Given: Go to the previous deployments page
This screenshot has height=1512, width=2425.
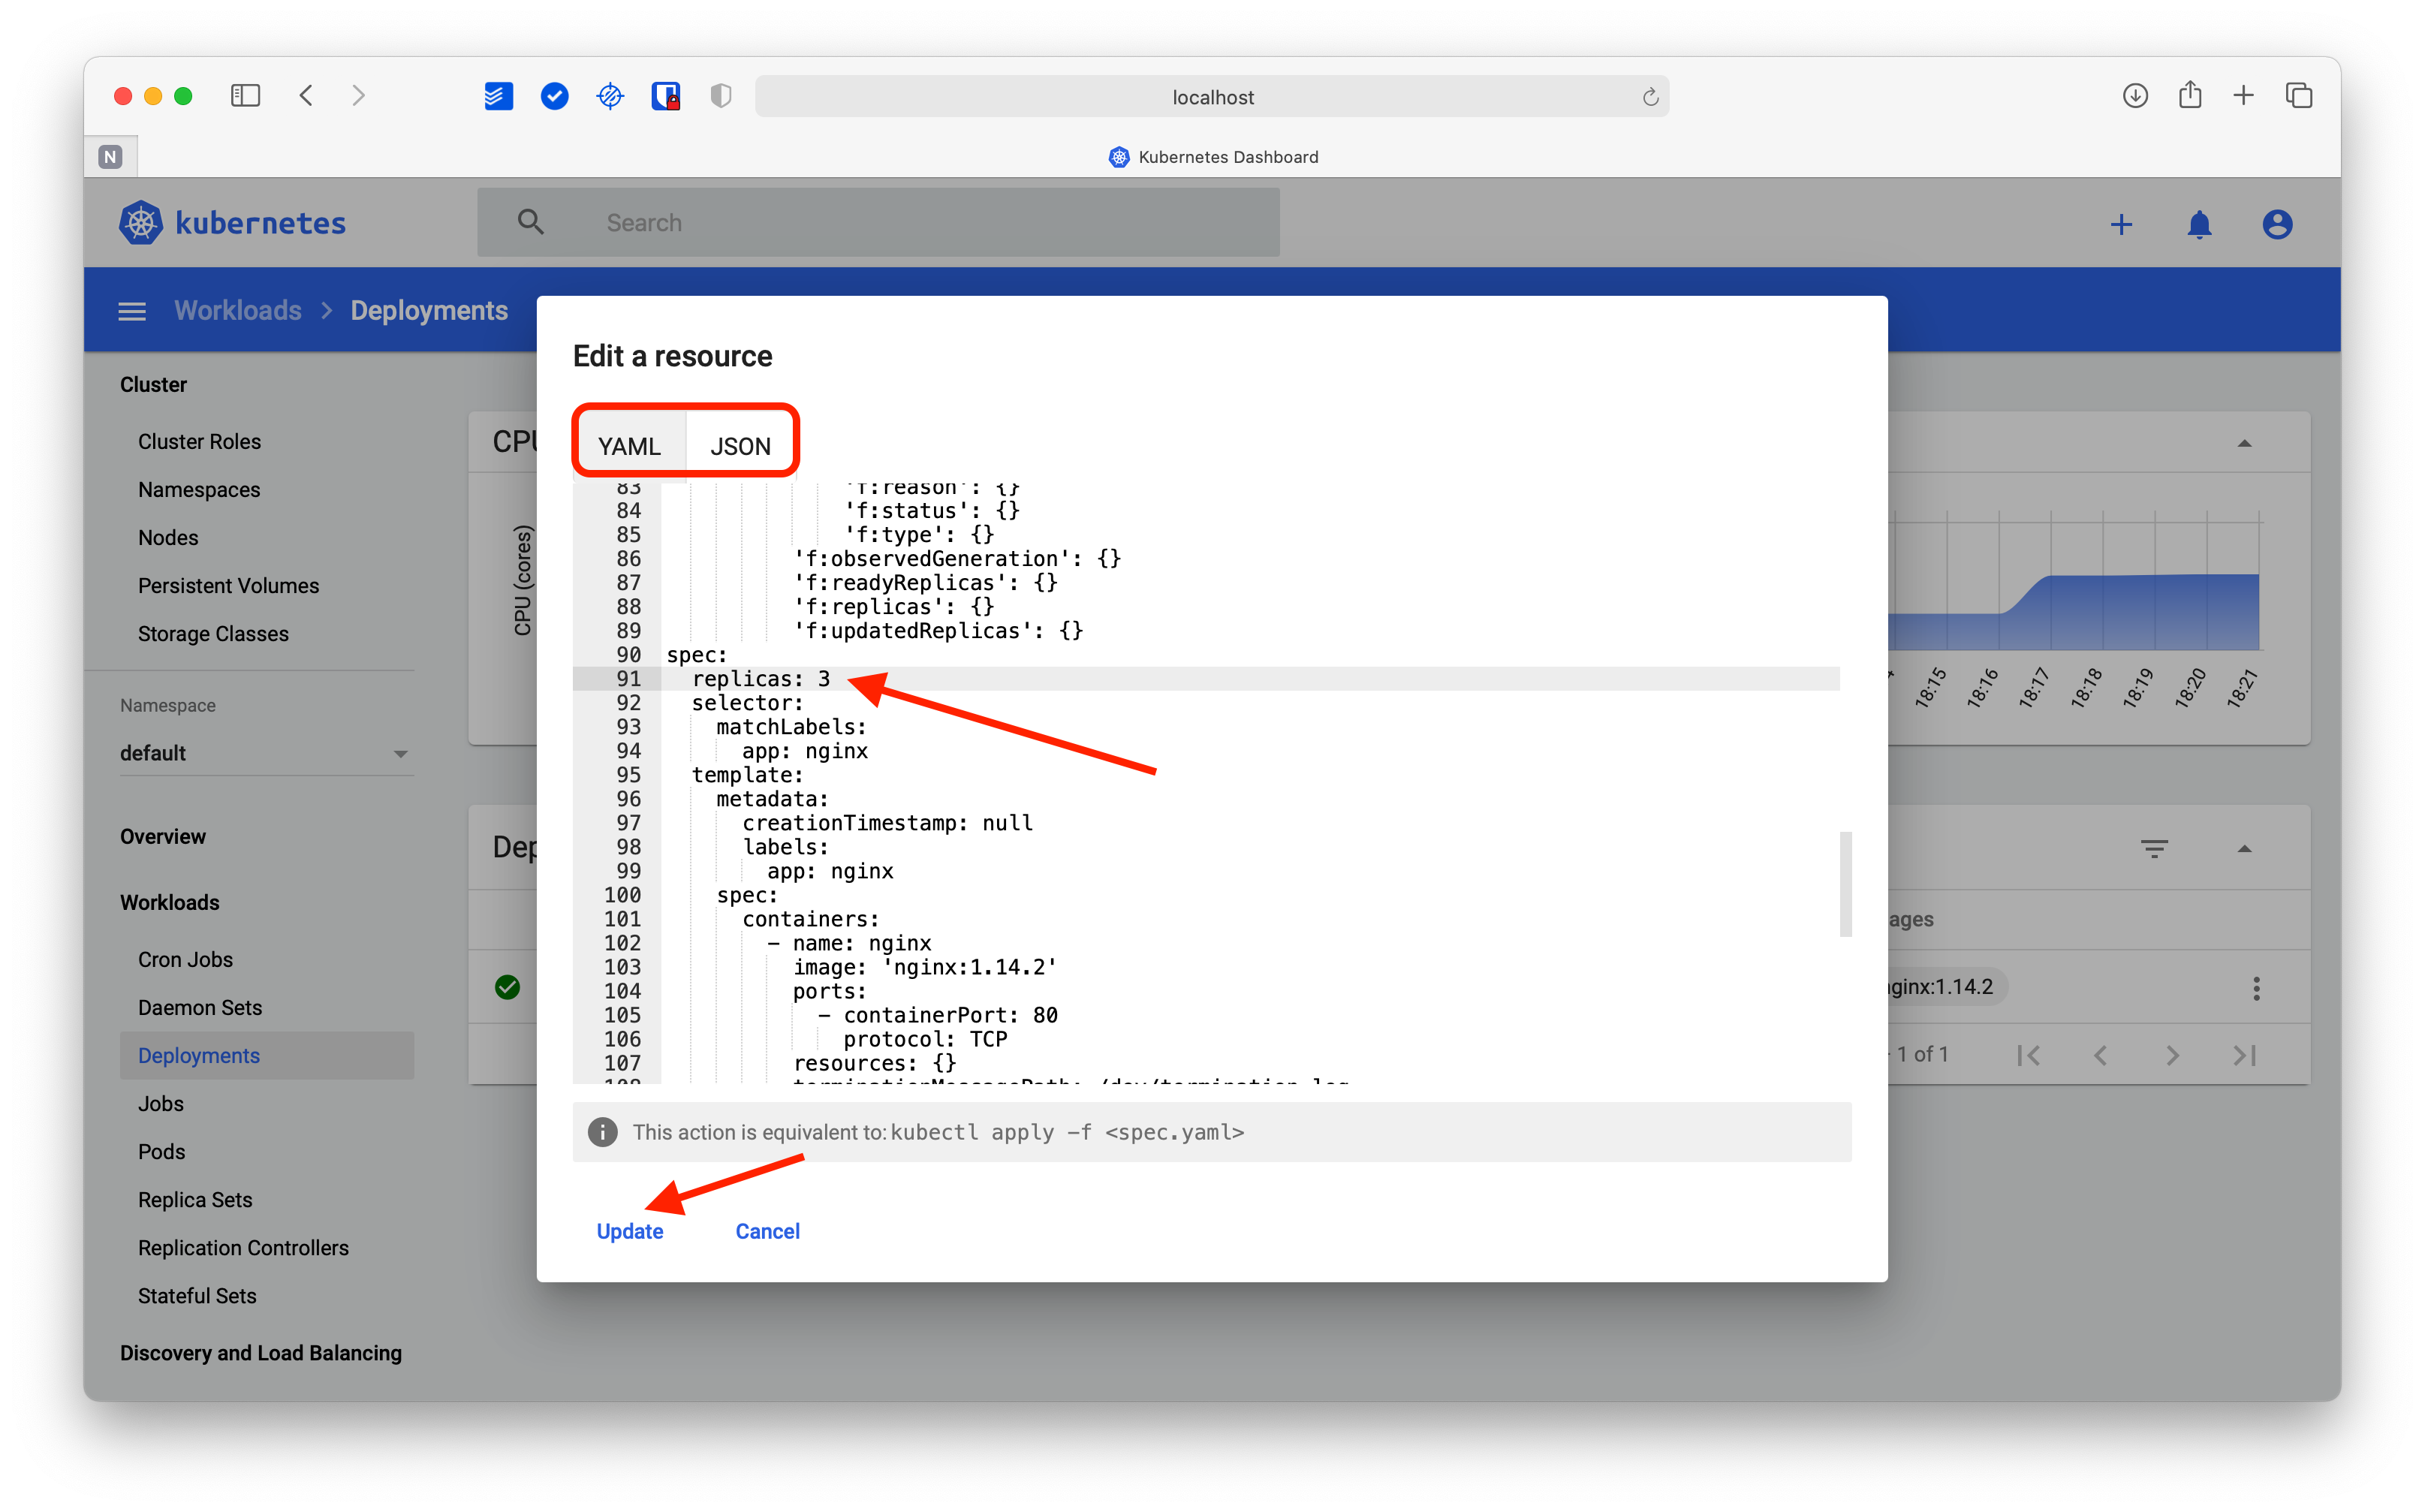Looking at the screenshot, I should click(2100, 1055).
